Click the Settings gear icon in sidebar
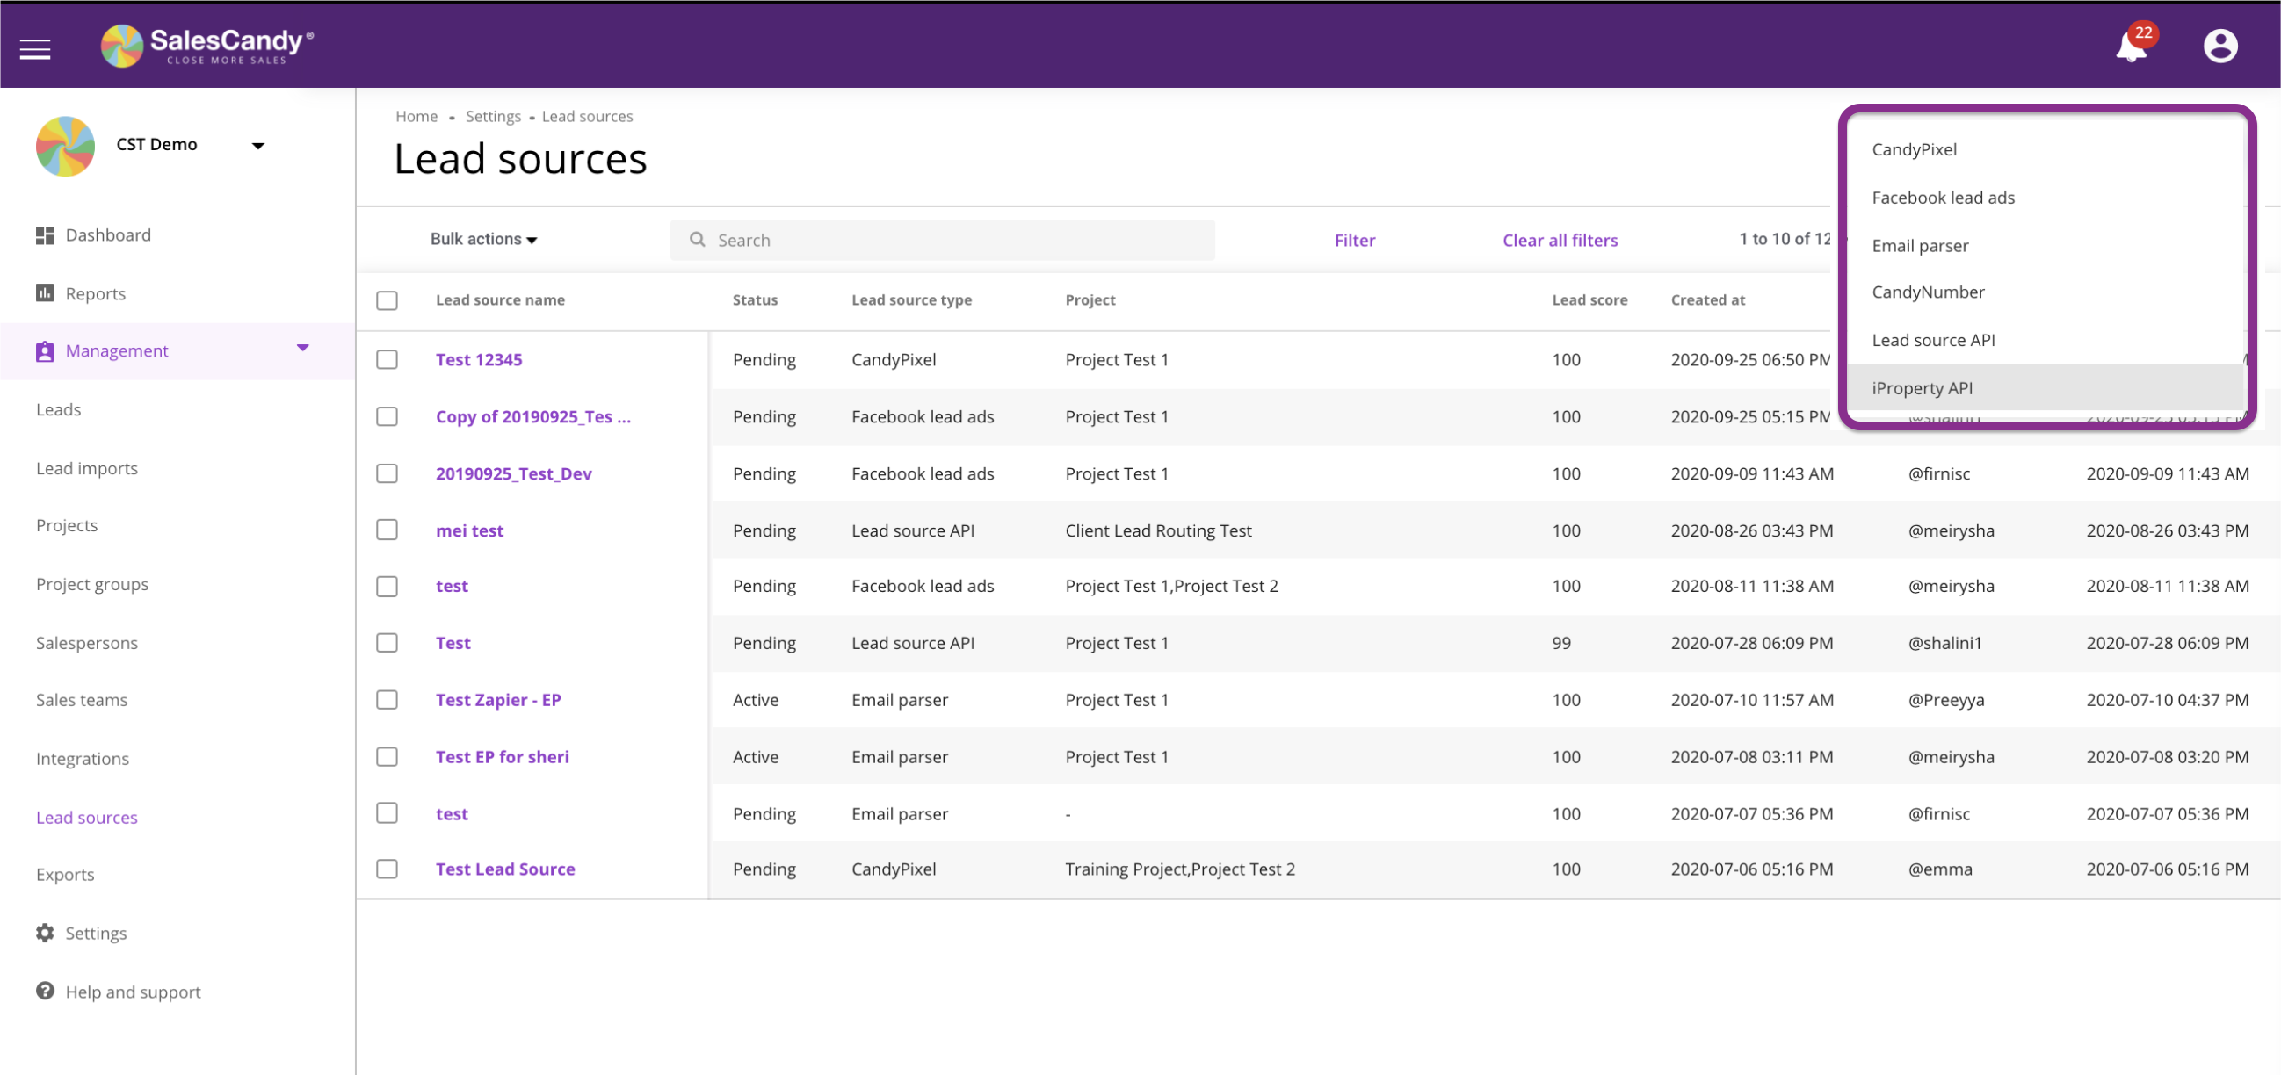2281x1075 pixels. point(45,933)
